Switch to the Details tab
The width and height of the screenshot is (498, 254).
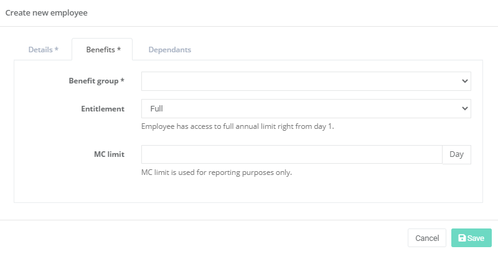click(x=43, y=50)
